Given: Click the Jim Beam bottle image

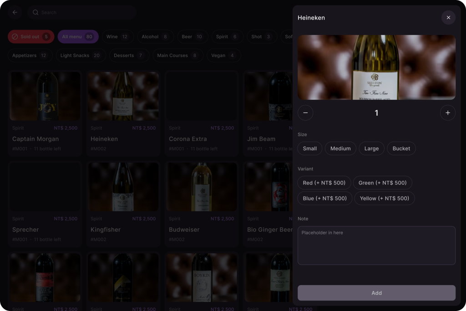Looking at the screenshot, I should coord(268,96).
